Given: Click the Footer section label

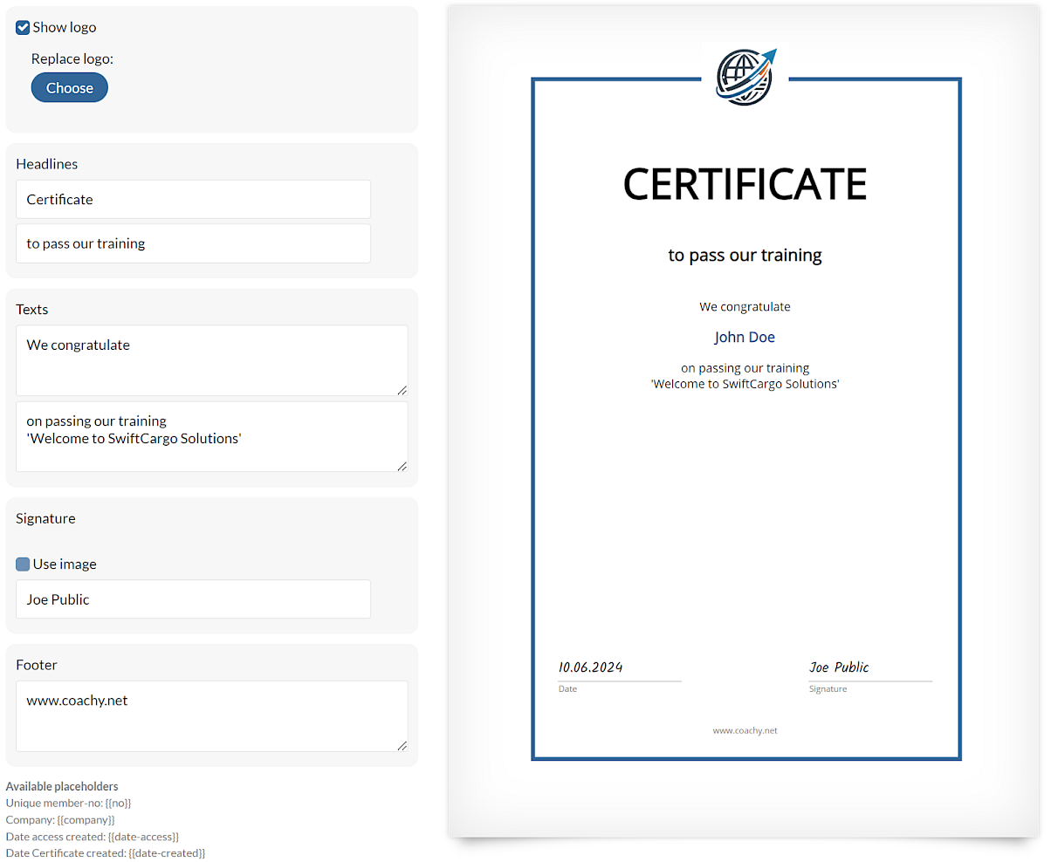Looking at the screenshot, I should pos(37,665).
